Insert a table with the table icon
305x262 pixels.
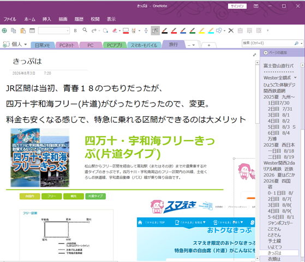32,31
